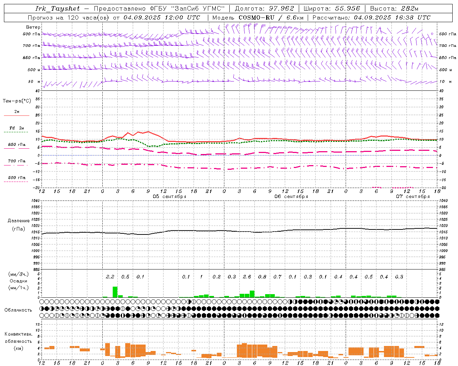Select the precipitation value "0.2"
The width and height of the screenshot is (458, 366).
pyautogui.click(x=216, y=277)
